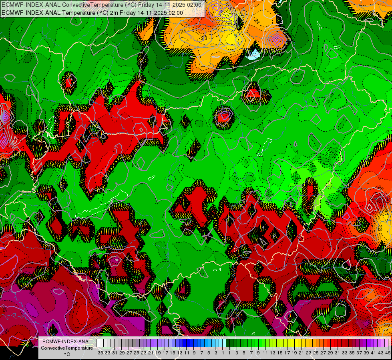Click the °C unit label in the legend

67,354
